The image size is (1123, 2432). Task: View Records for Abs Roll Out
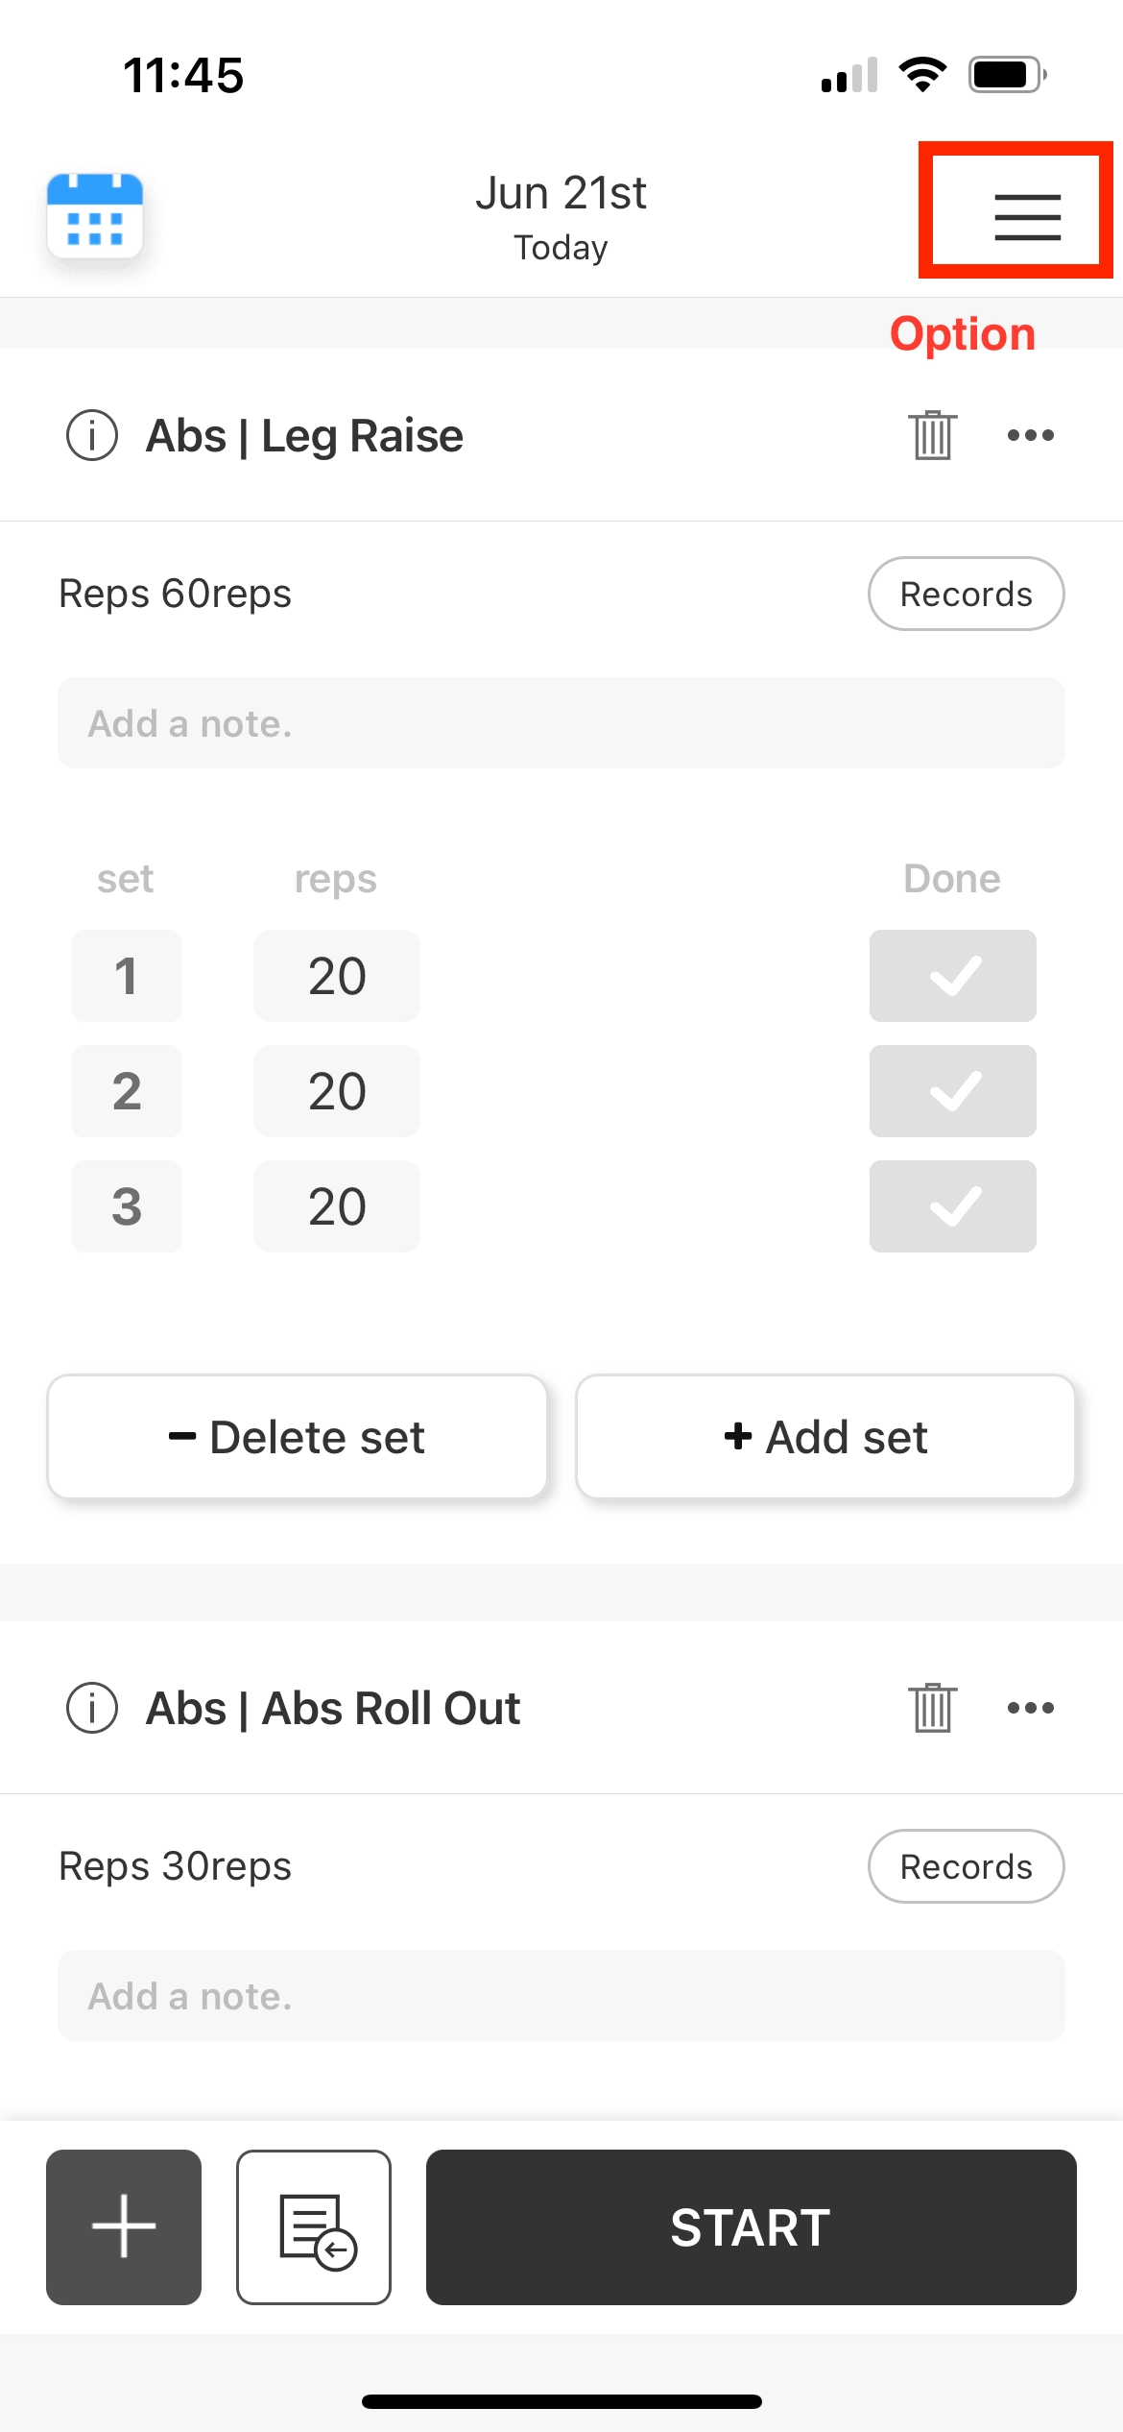click(x=966, y=1866)
